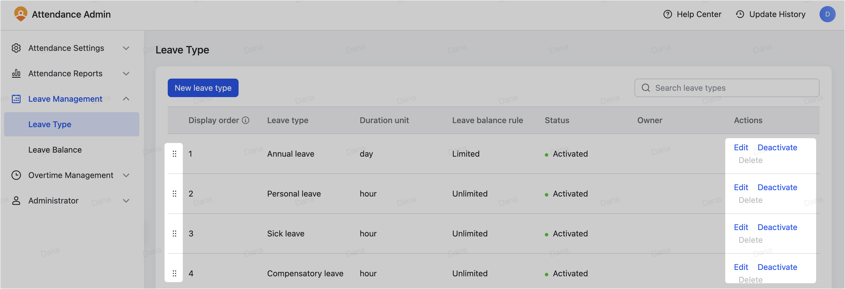Click the Attendance Reports bar chart icon
845x289 pixels.
pyautogui.click(x=16, y=73)
